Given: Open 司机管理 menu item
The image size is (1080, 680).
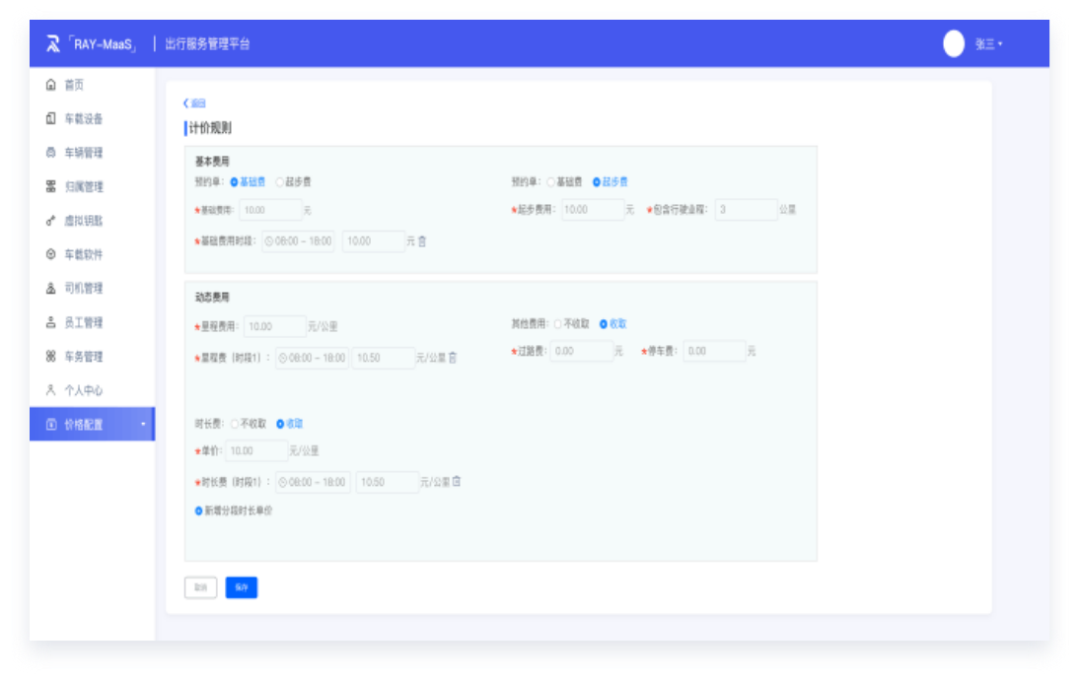Looking at the screenshot, I should (83, 289).
